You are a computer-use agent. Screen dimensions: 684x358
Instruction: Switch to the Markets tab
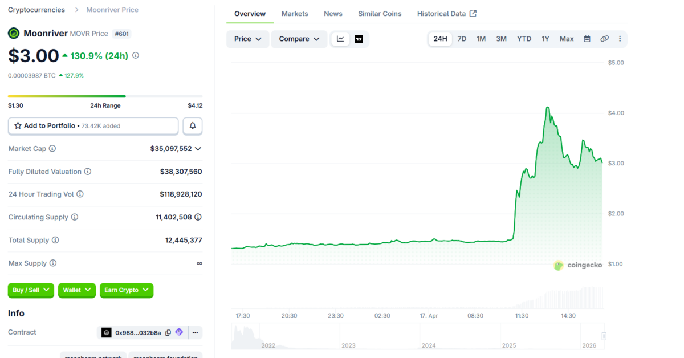point(295,13)
